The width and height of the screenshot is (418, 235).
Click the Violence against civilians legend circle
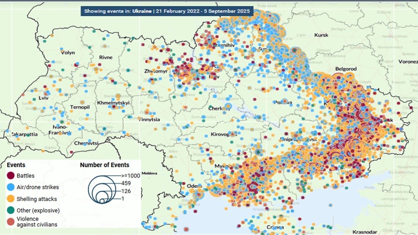tap(11, 222)
